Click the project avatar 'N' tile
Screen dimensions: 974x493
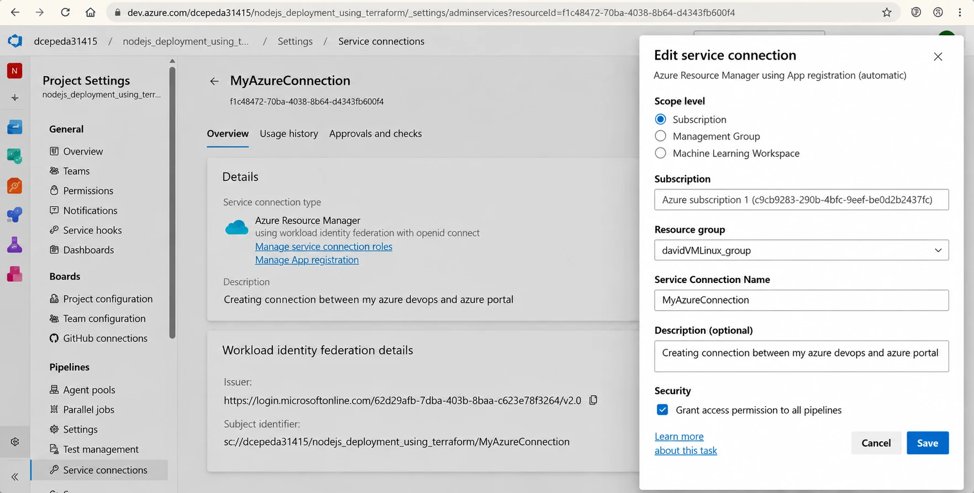pos(15,71)
